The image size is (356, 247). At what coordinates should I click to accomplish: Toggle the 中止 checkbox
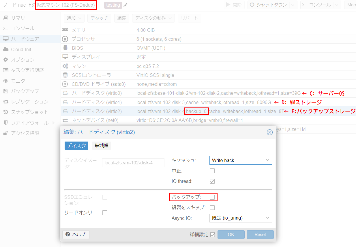(212, 171)
